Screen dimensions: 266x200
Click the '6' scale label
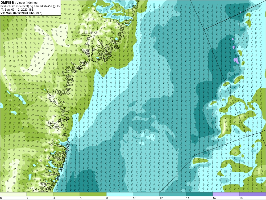coord(81,198)
